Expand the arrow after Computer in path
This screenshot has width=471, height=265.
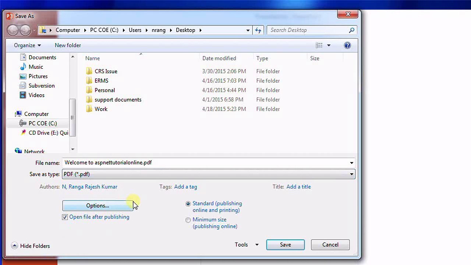[x=85, y=30]
